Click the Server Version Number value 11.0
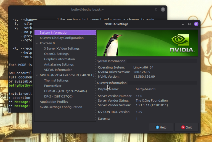This screenshot has height=142, width=212. [x=139, y=96]
